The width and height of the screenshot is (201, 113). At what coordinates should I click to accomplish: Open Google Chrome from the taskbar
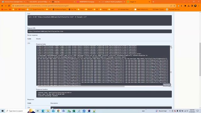(58, 111)
